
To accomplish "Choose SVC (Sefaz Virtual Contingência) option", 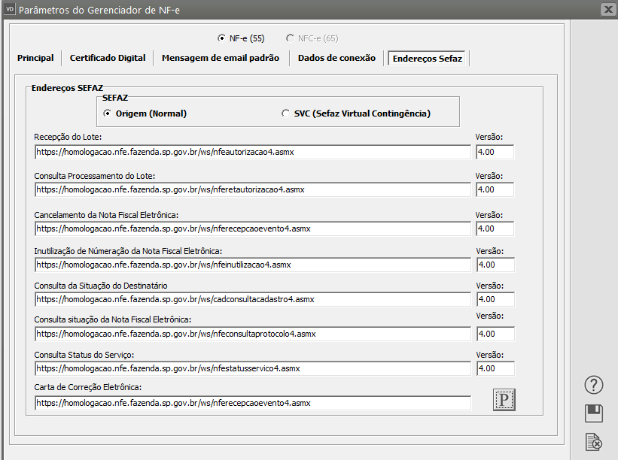I will (x=285, y=113).
